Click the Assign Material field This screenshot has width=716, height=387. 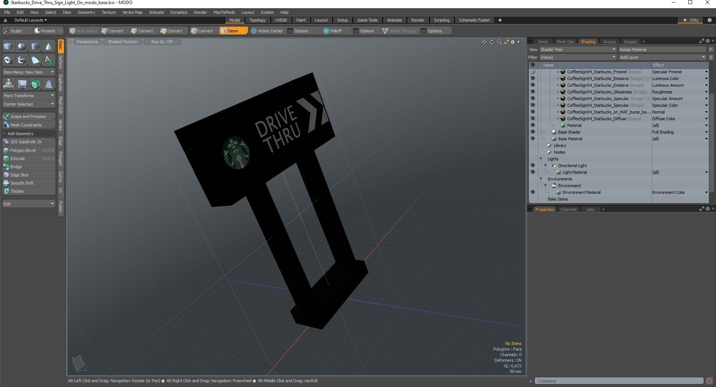pyautogui.click(x=662, y=49)
